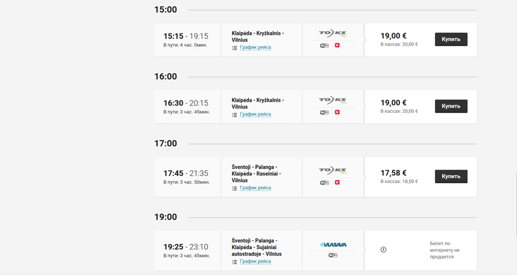Image resolution: width=517 pixels, height=275 pixels.
Task: Click the red video icon for the 17:45 trip
Action: click(x=337, y=182)
